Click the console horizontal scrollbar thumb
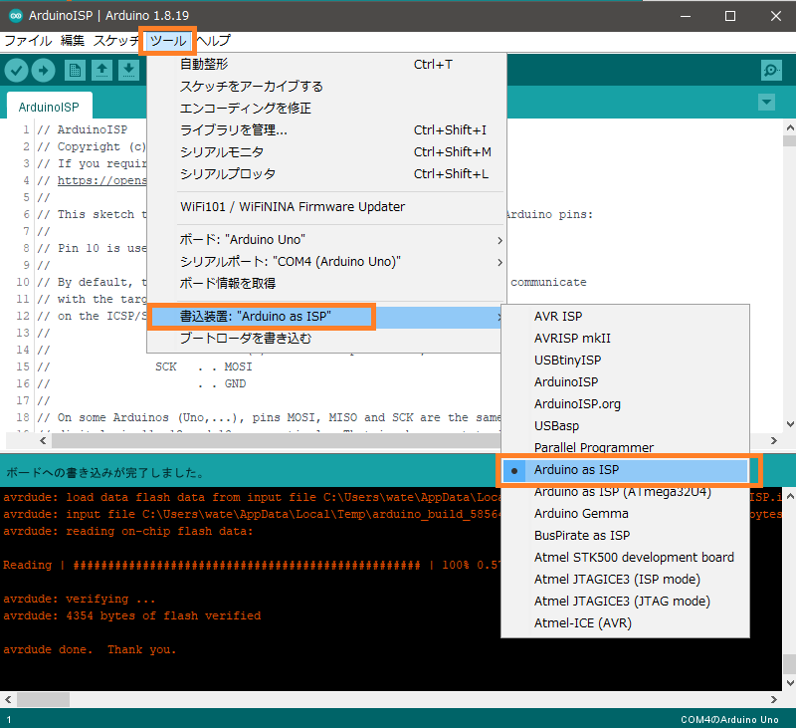This screenshot has height=728, width=796. (43, 699)
